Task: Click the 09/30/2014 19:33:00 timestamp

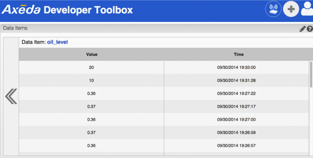Action: (236, 68)
